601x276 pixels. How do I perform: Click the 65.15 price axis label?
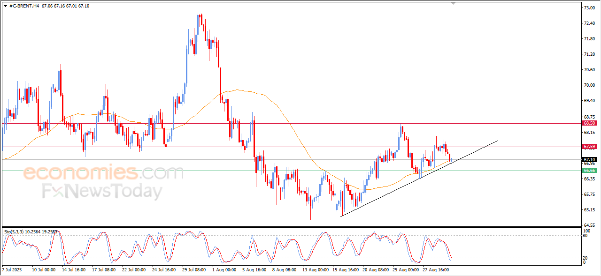(x=589, y=210)
